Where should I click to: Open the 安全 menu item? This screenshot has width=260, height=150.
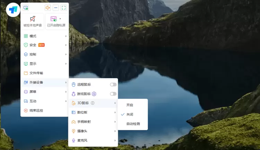(x=44, y=45)
